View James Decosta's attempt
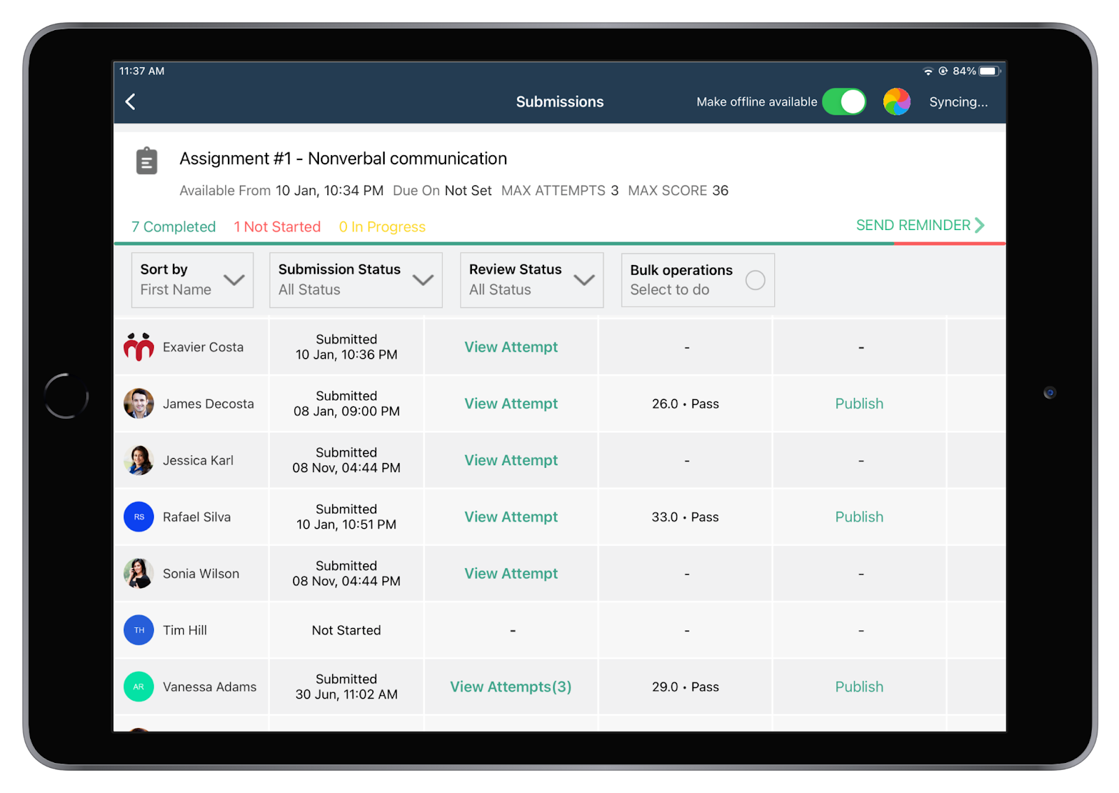Screen dimensions: 1119x793 pyautogui.click(x=511, y=403)
